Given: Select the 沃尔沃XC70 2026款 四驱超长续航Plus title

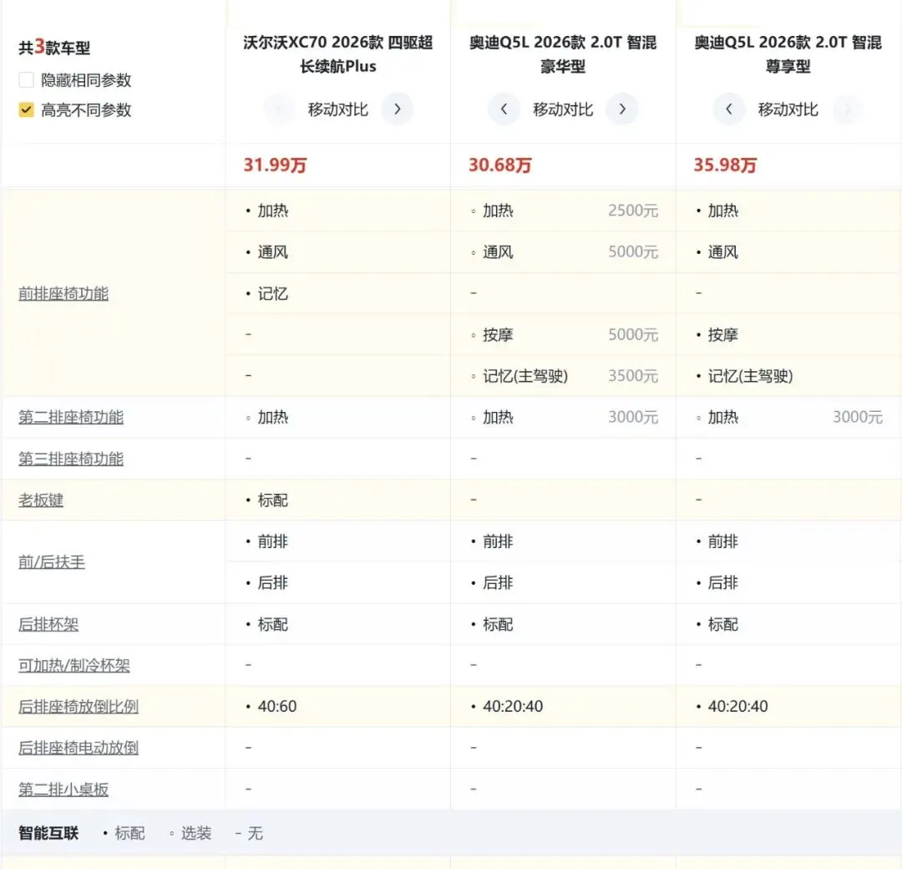Looking at the screenshot, I should coord(338,54).
